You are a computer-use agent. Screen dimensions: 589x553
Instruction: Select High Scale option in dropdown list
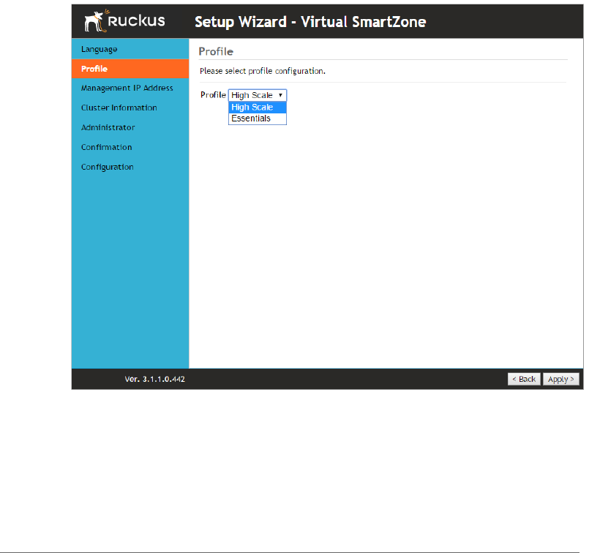pyautogui.click(x=258, y=108)
